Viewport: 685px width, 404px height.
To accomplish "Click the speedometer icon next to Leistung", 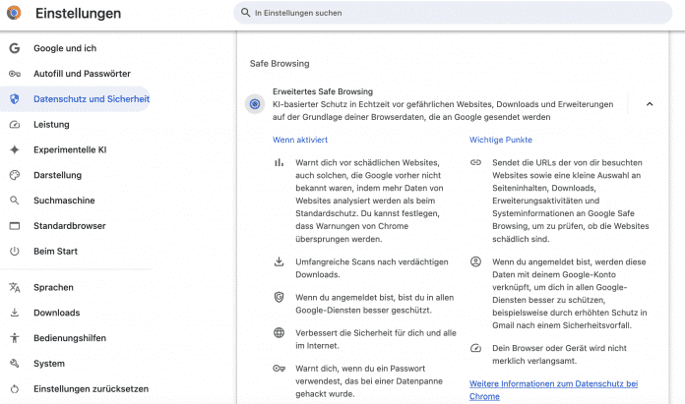I will (x=15, y=125).
